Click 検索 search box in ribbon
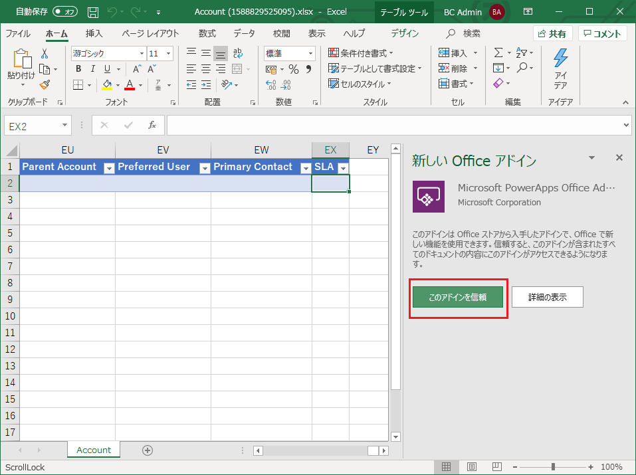The width and height of the screenshot is (636, 475). (x=464, y=34)
